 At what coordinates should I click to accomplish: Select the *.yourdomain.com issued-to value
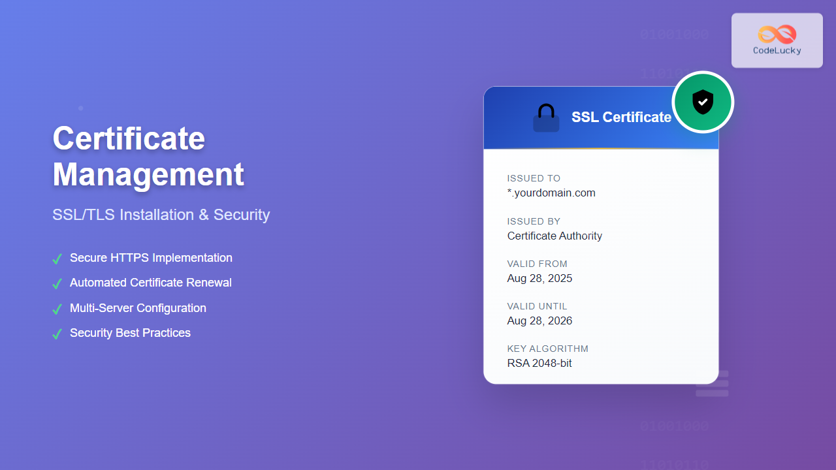551,193
